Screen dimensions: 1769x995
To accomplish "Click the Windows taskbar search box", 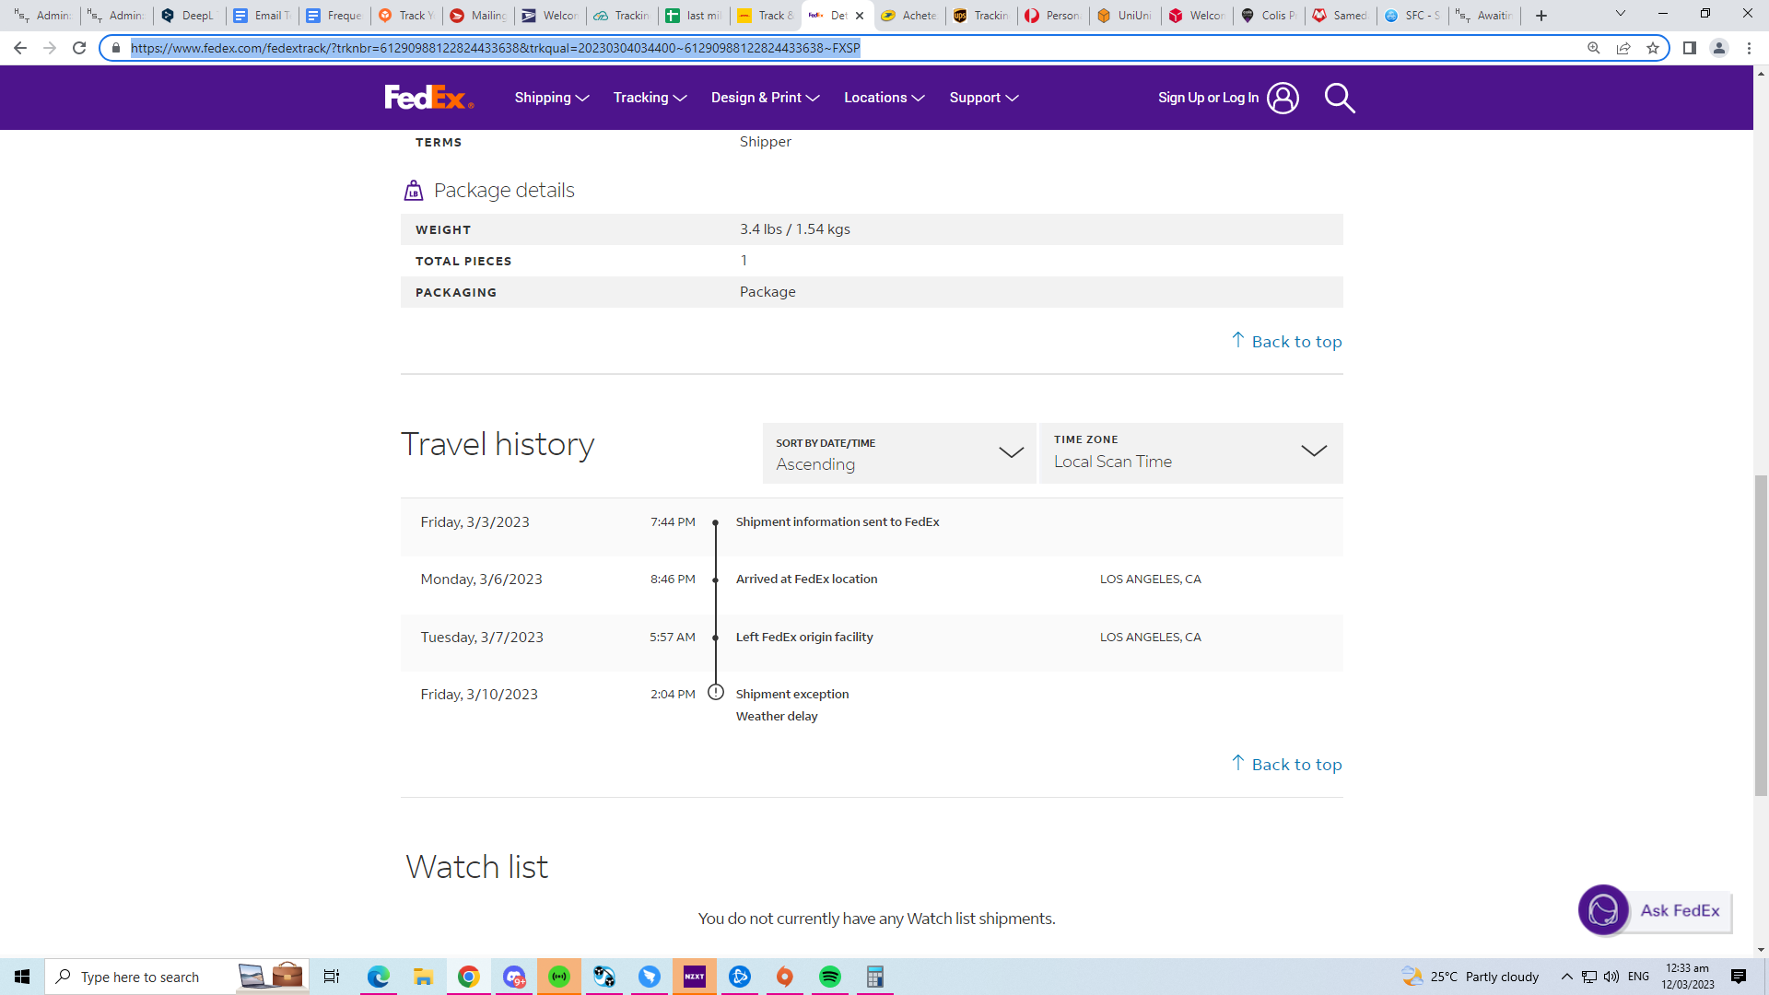I will coord(140,977).
